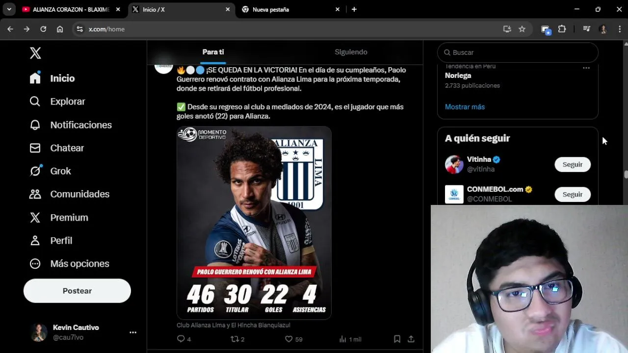Viewport: 628px width, 353px height.
Task: Click browser forward arrow
Action: [x=26, y=29]
